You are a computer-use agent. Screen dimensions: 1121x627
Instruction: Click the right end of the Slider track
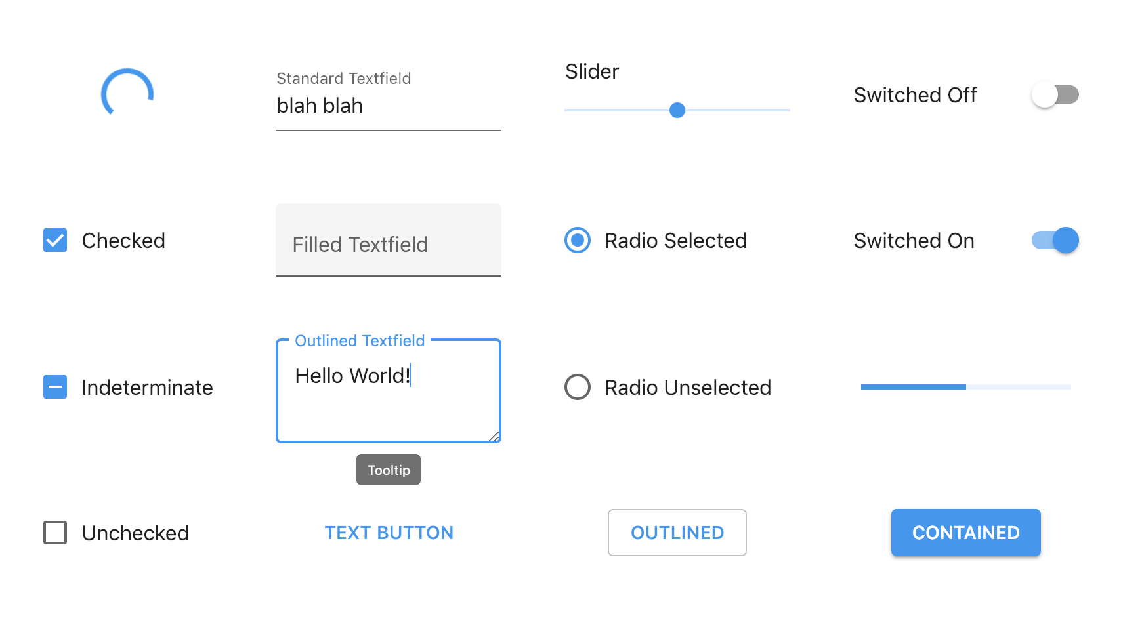point(786,110)
